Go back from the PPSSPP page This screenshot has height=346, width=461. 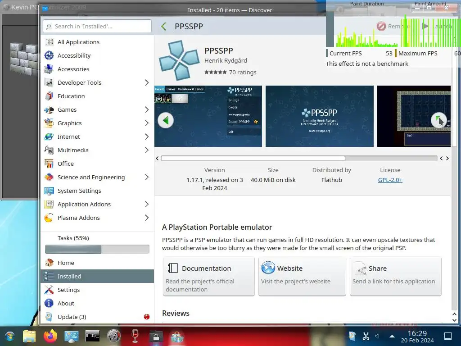(x=164, y=27)
